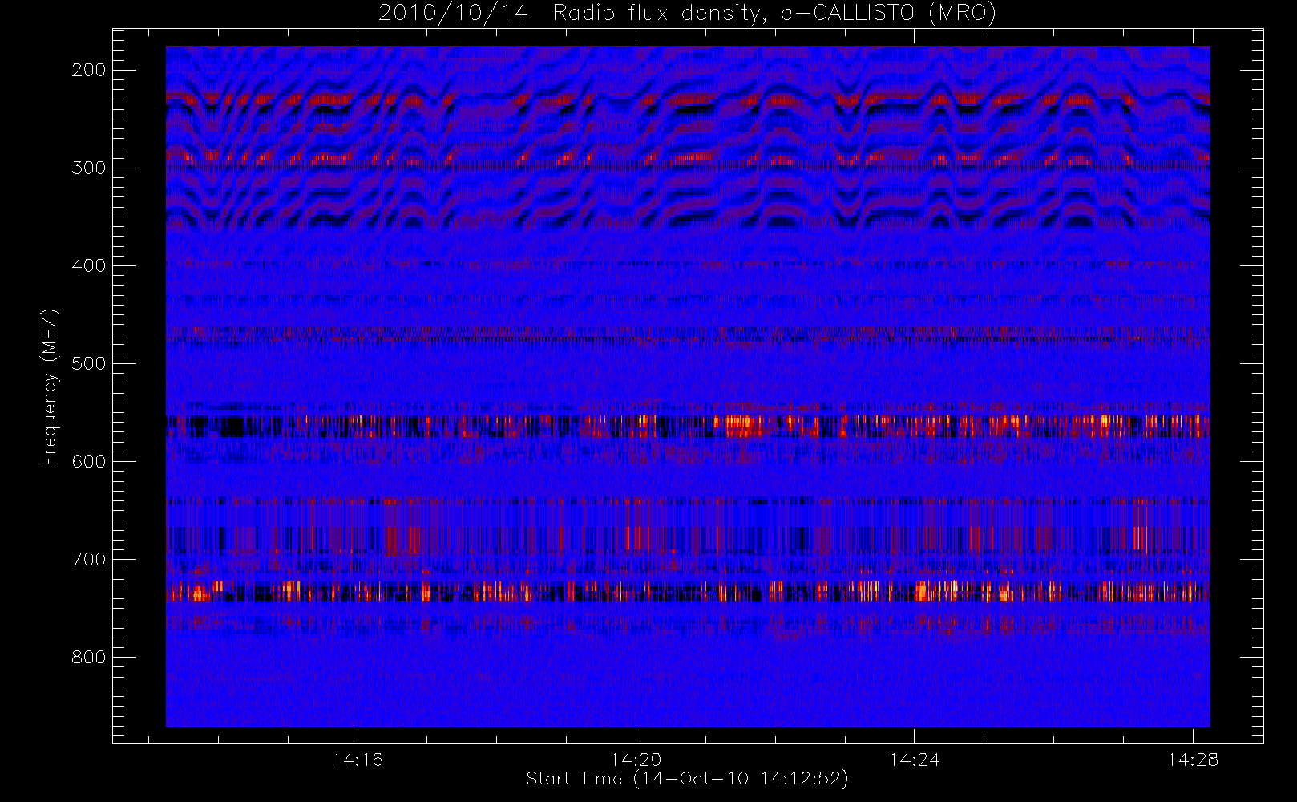This screenshot has width=1297, height=802.
Task: Click the 'Start Time (14-Oct-10 14:12:52)' label
Action: pos(687,779)
